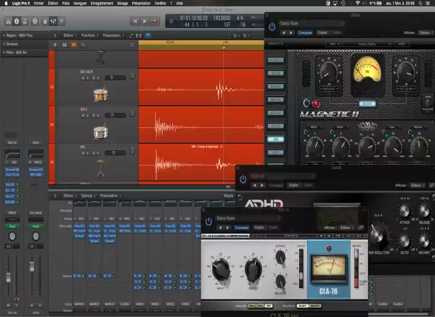Go to beginning of project

(135, 21)
